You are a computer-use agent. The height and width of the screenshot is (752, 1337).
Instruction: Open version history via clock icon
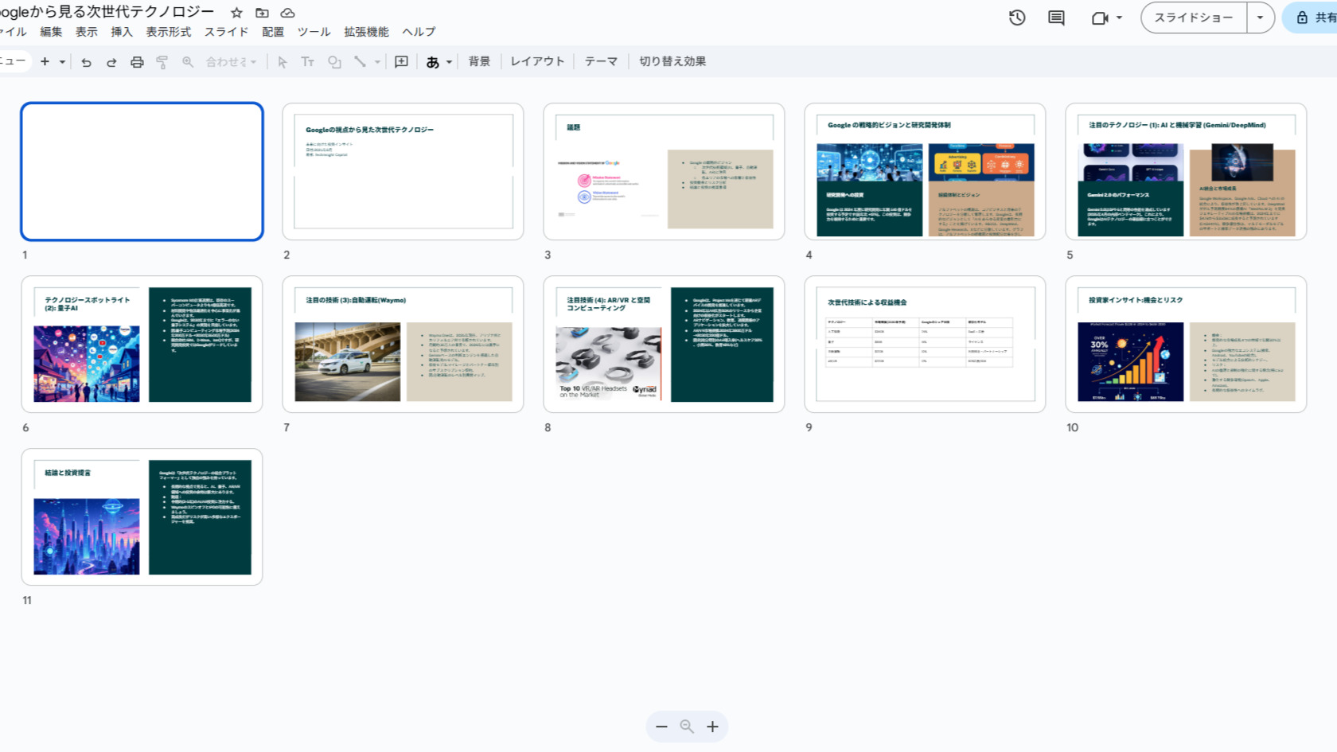point(1016,17)
